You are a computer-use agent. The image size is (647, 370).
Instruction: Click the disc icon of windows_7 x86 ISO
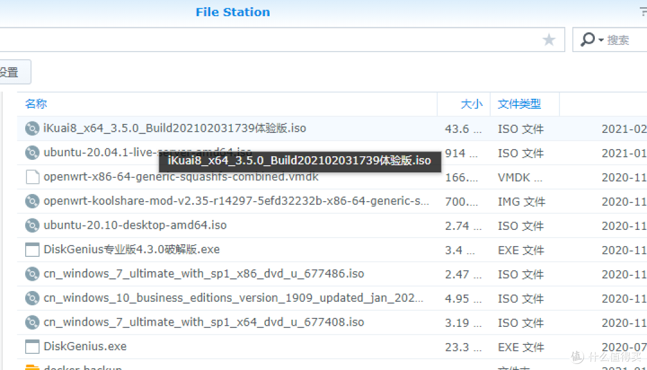click(x=32, y=274)
